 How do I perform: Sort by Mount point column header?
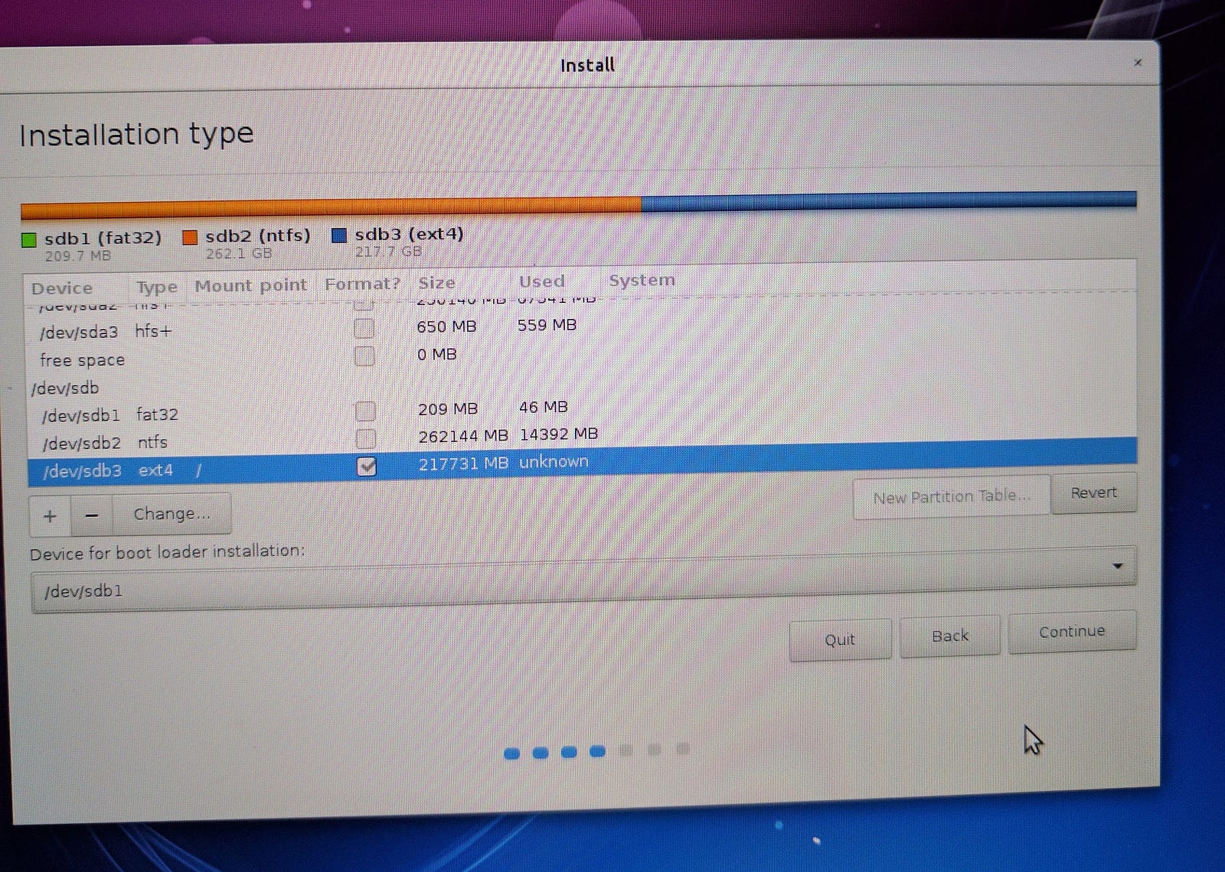[x=251, y=285]
